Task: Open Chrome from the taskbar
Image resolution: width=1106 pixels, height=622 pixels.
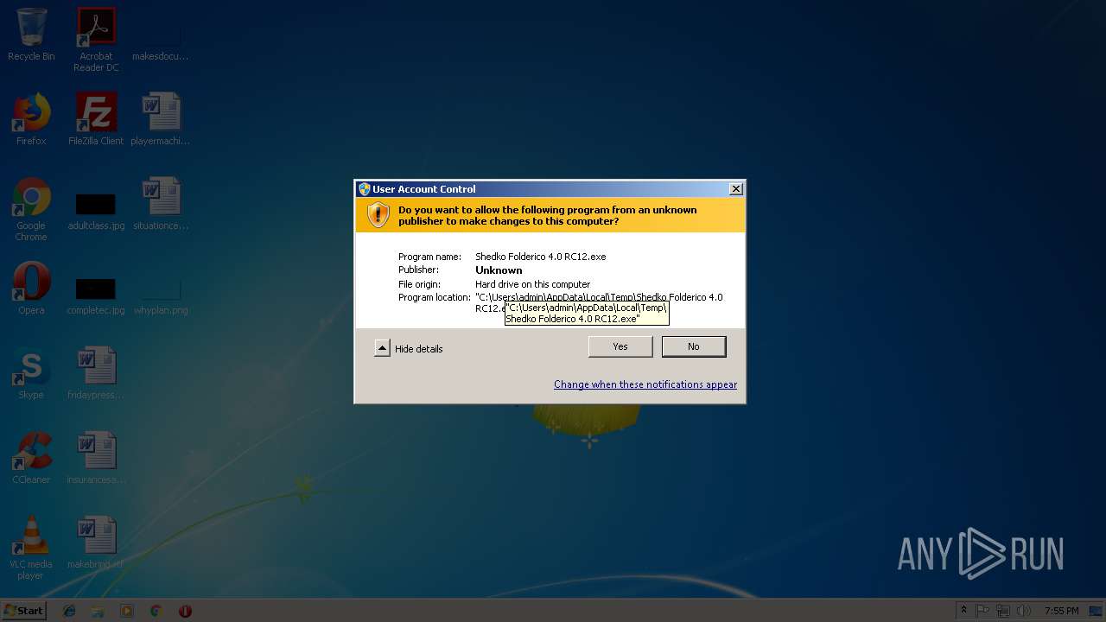Action: [x=156, y=611]
